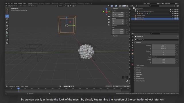Open XYZ Euler dropdown in sidebar
Image resolution: width=184 pixels, height=103 pixels.
120,26
